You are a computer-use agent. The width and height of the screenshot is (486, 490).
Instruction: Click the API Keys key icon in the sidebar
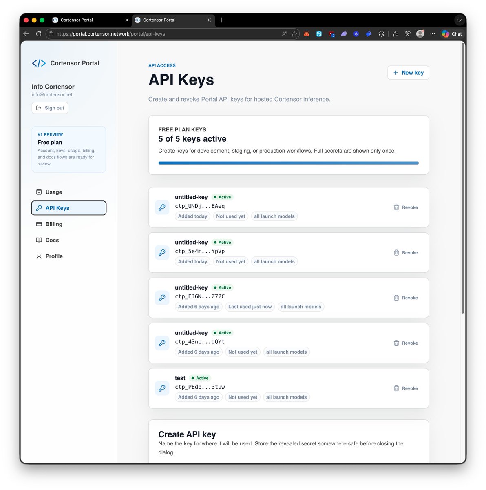click(x=39, y=208)
